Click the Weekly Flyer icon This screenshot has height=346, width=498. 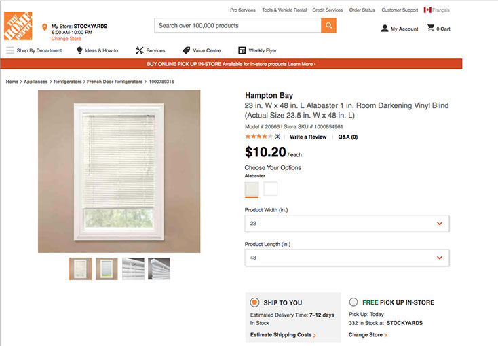242,50
